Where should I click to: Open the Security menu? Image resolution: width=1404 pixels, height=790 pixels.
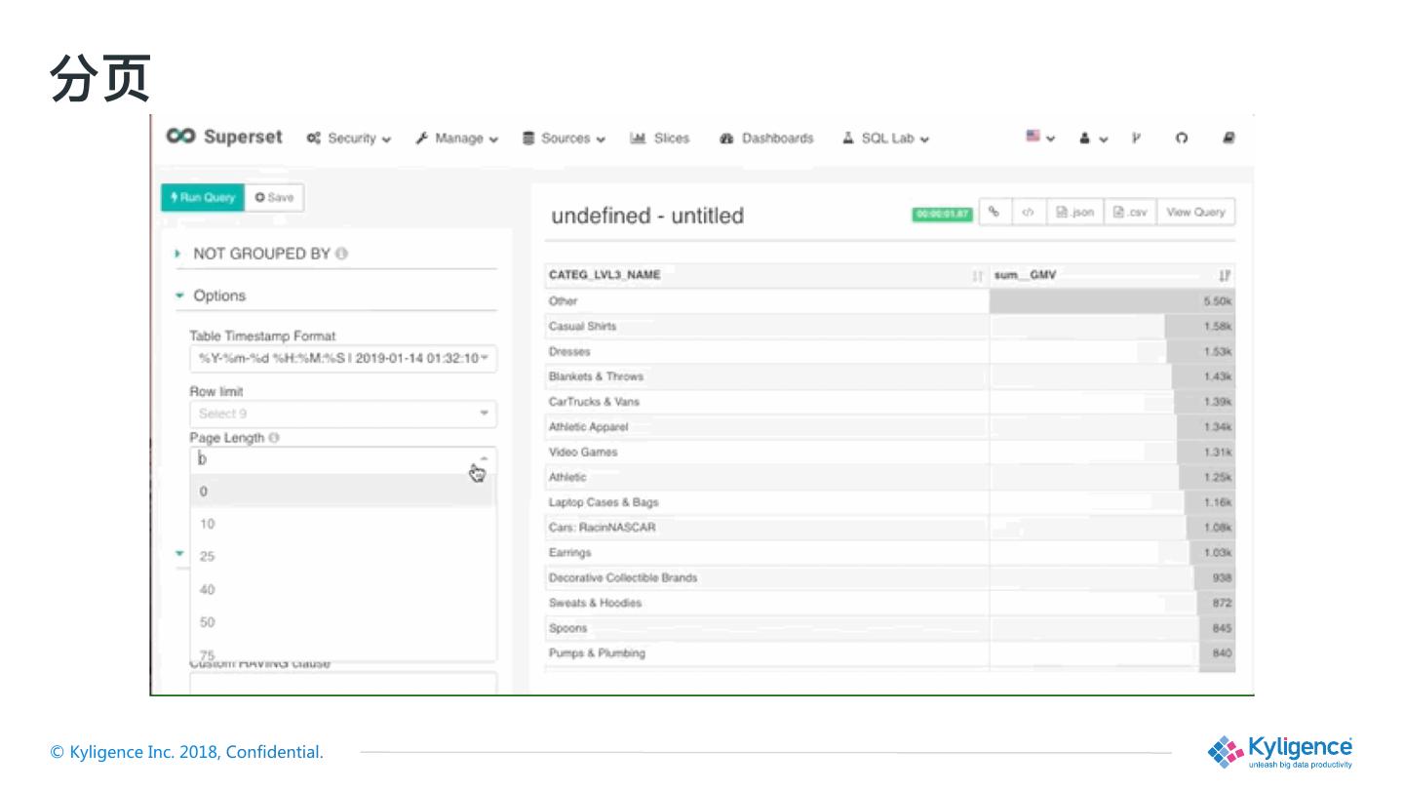[349, 138]
